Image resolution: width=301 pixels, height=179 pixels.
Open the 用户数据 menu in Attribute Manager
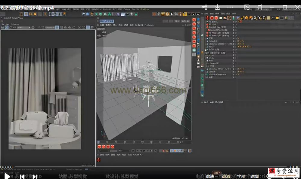point(219,102)
